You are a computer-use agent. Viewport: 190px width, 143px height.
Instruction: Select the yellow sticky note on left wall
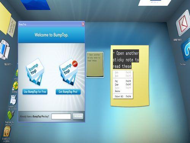(x=5, y=18)
